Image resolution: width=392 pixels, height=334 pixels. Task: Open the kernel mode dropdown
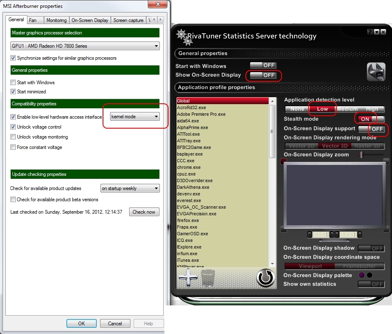(135, 117)
